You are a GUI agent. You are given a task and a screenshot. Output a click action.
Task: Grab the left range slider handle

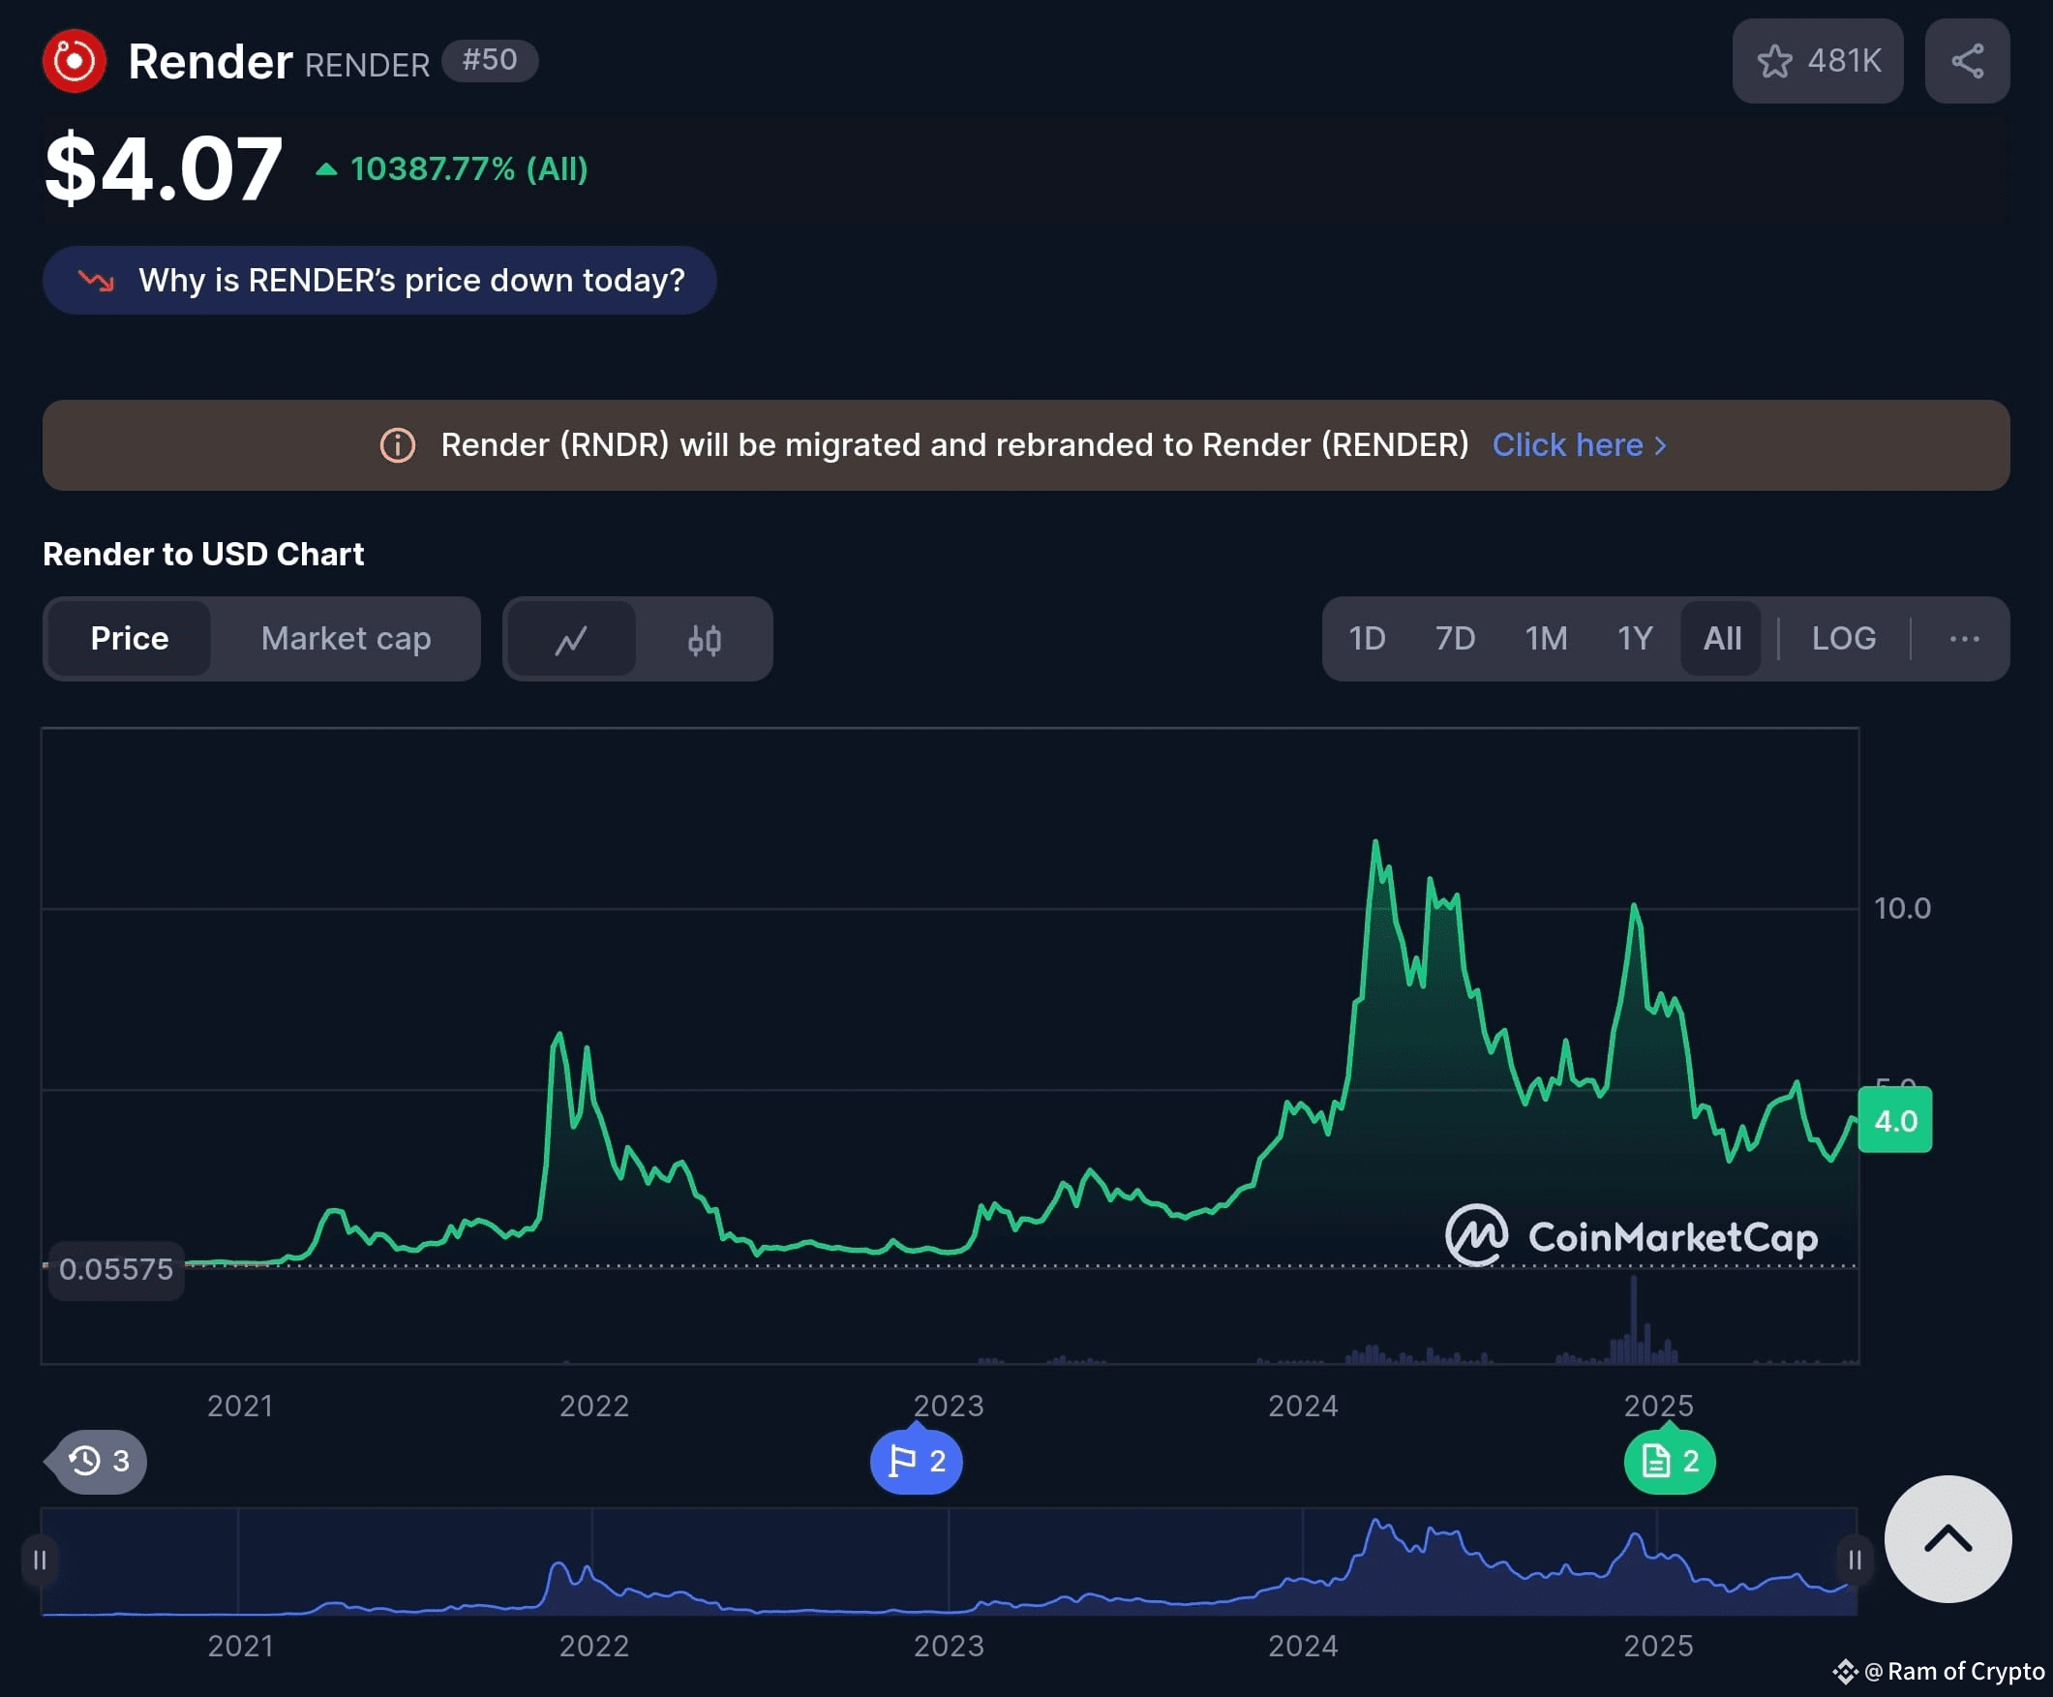click(39, 1561)
